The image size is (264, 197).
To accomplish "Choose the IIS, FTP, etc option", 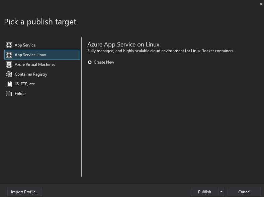I will click(42, 84).
